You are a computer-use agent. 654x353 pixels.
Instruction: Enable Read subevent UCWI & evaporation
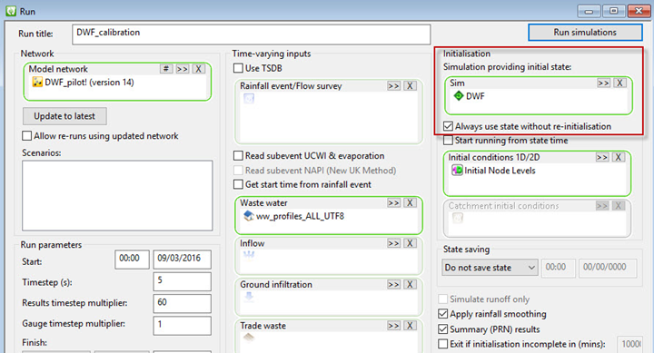[x=238, y=156]
